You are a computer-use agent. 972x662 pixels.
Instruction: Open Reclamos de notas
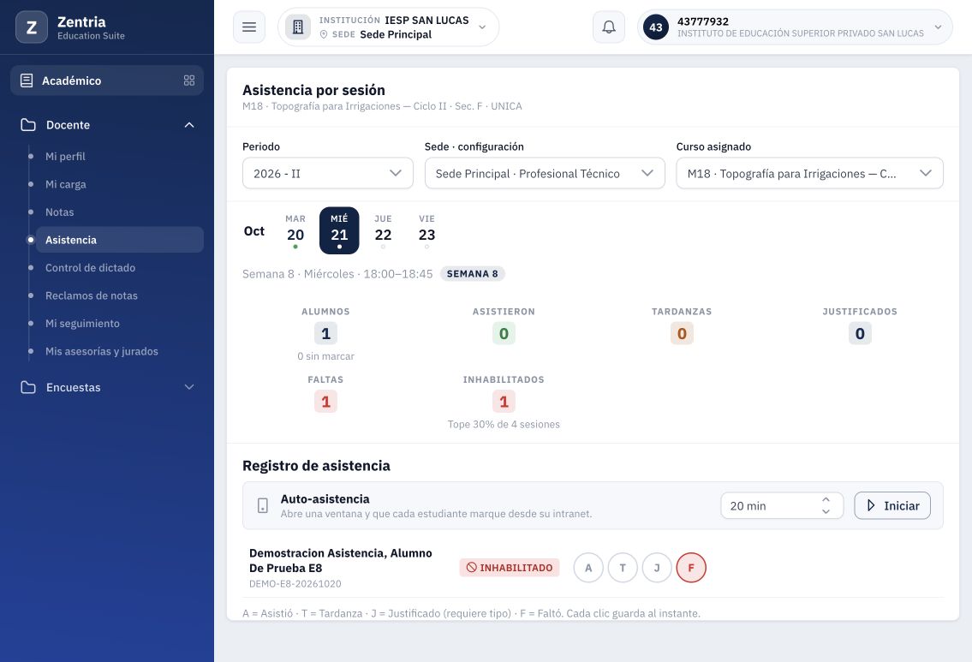click(91, 295)
